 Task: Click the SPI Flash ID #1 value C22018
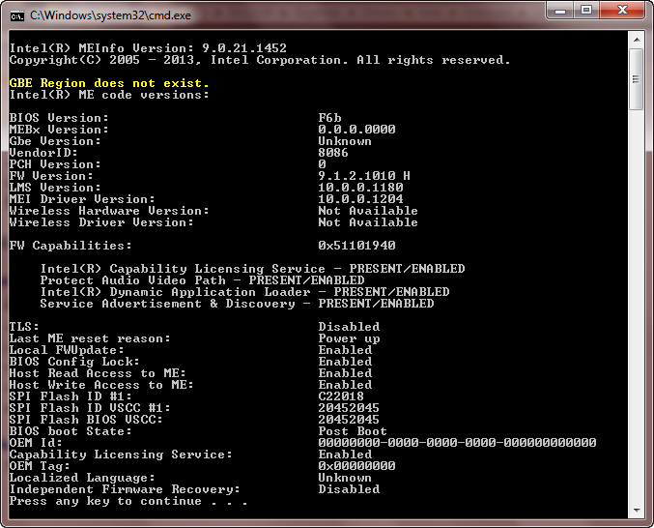click(341, 396)
